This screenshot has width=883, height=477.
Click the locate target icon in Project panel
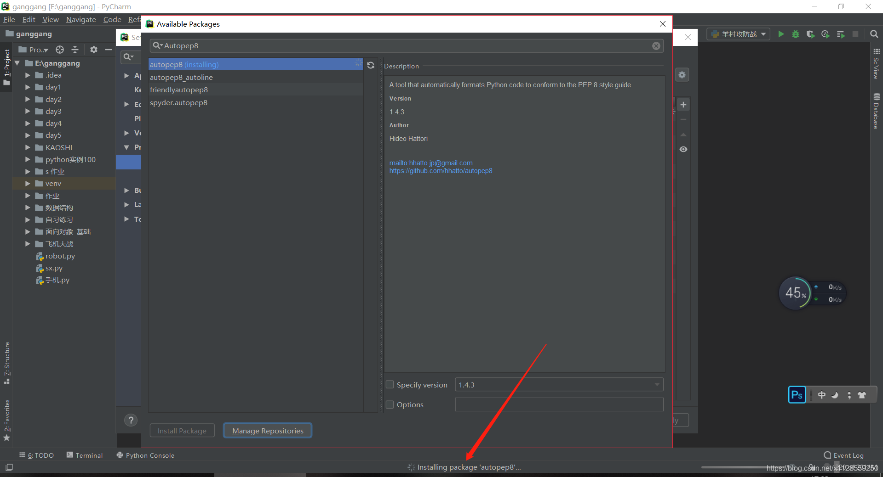pyautogui.click(x=60, y=50)
